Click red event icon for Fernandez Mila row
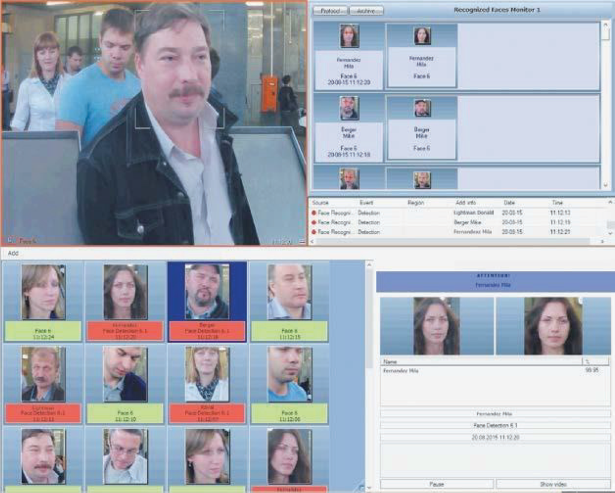 pyautogui.click(x=314, y=232)
